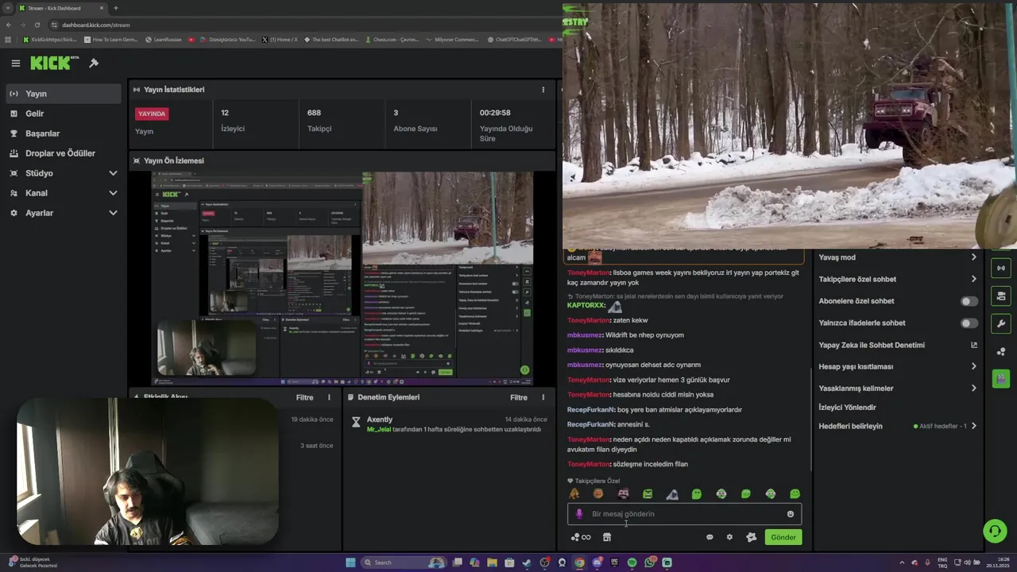Open the Filtre dropdown in Denetim Eylemleri
The height and width of the screenshot is (572, 1017).
pyautogui.click(x=519, y=397)
